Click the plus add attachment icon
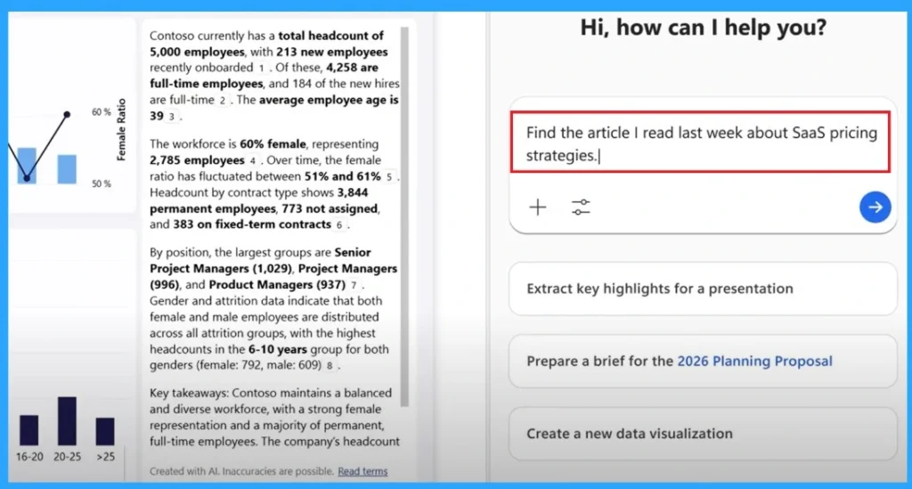912x489 pixels. click(538, 207)
